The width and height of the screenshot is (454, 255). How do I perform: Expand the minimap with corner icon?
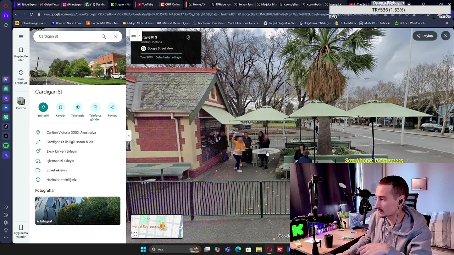tap(135, 234)
